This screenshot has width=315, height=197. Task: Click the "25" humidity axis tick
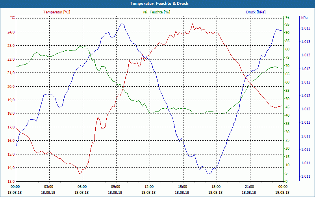click(287, 140)
